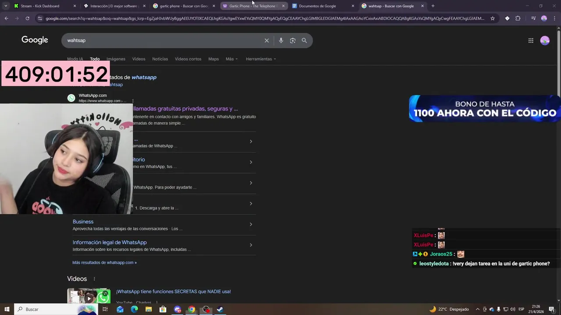Open the tab search dropdown arrow
561x315 pixels.
[x=6, y=6]
